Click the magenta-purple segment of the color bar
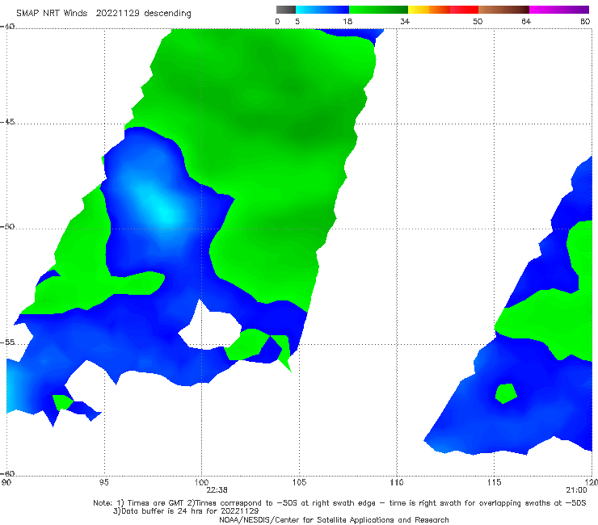 click(559, 10)
